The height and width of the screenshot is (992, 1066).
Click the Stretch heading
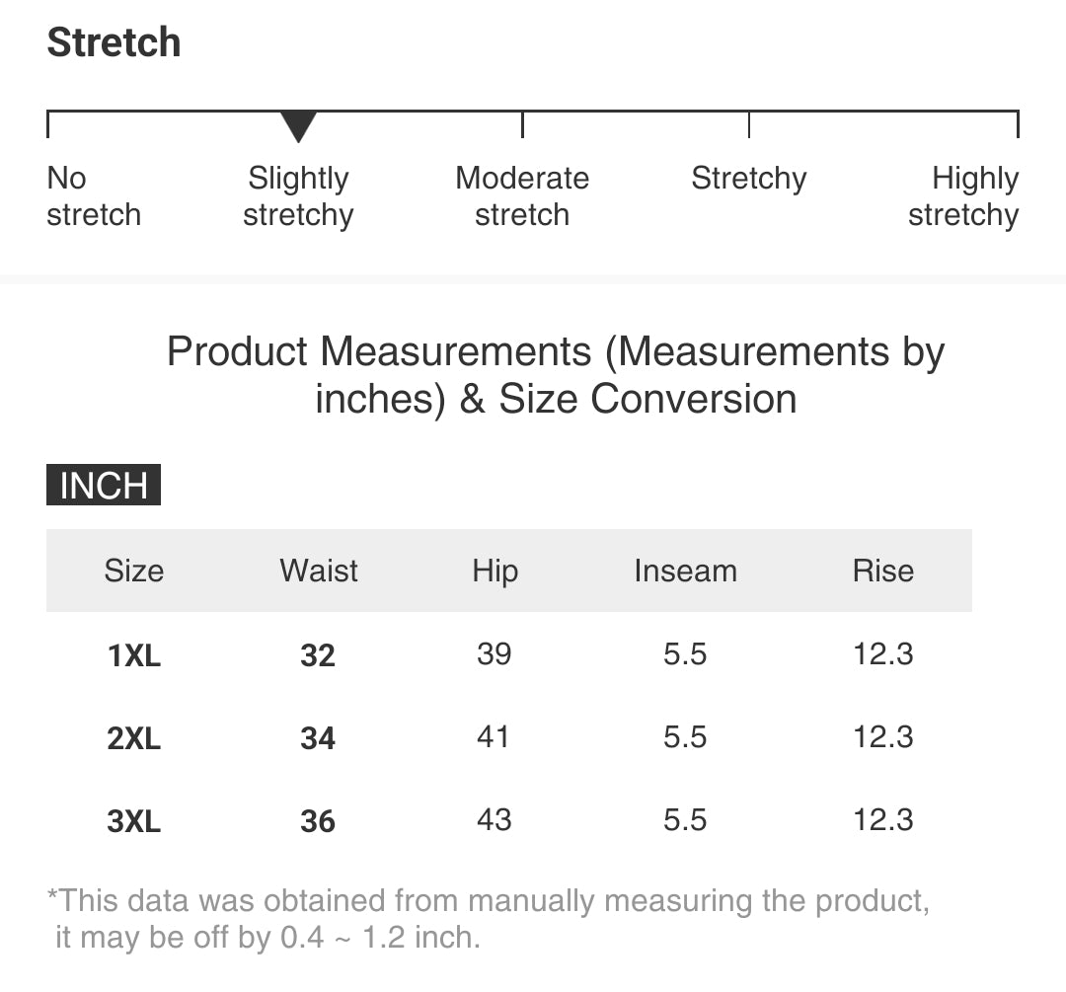click(114, 42)
